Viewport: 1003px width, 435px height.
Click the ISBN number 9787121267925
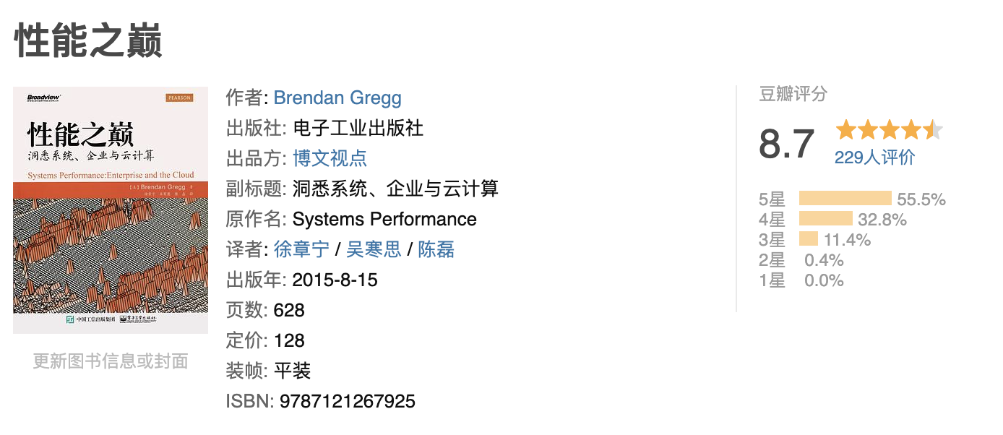(x=348, y=401)
